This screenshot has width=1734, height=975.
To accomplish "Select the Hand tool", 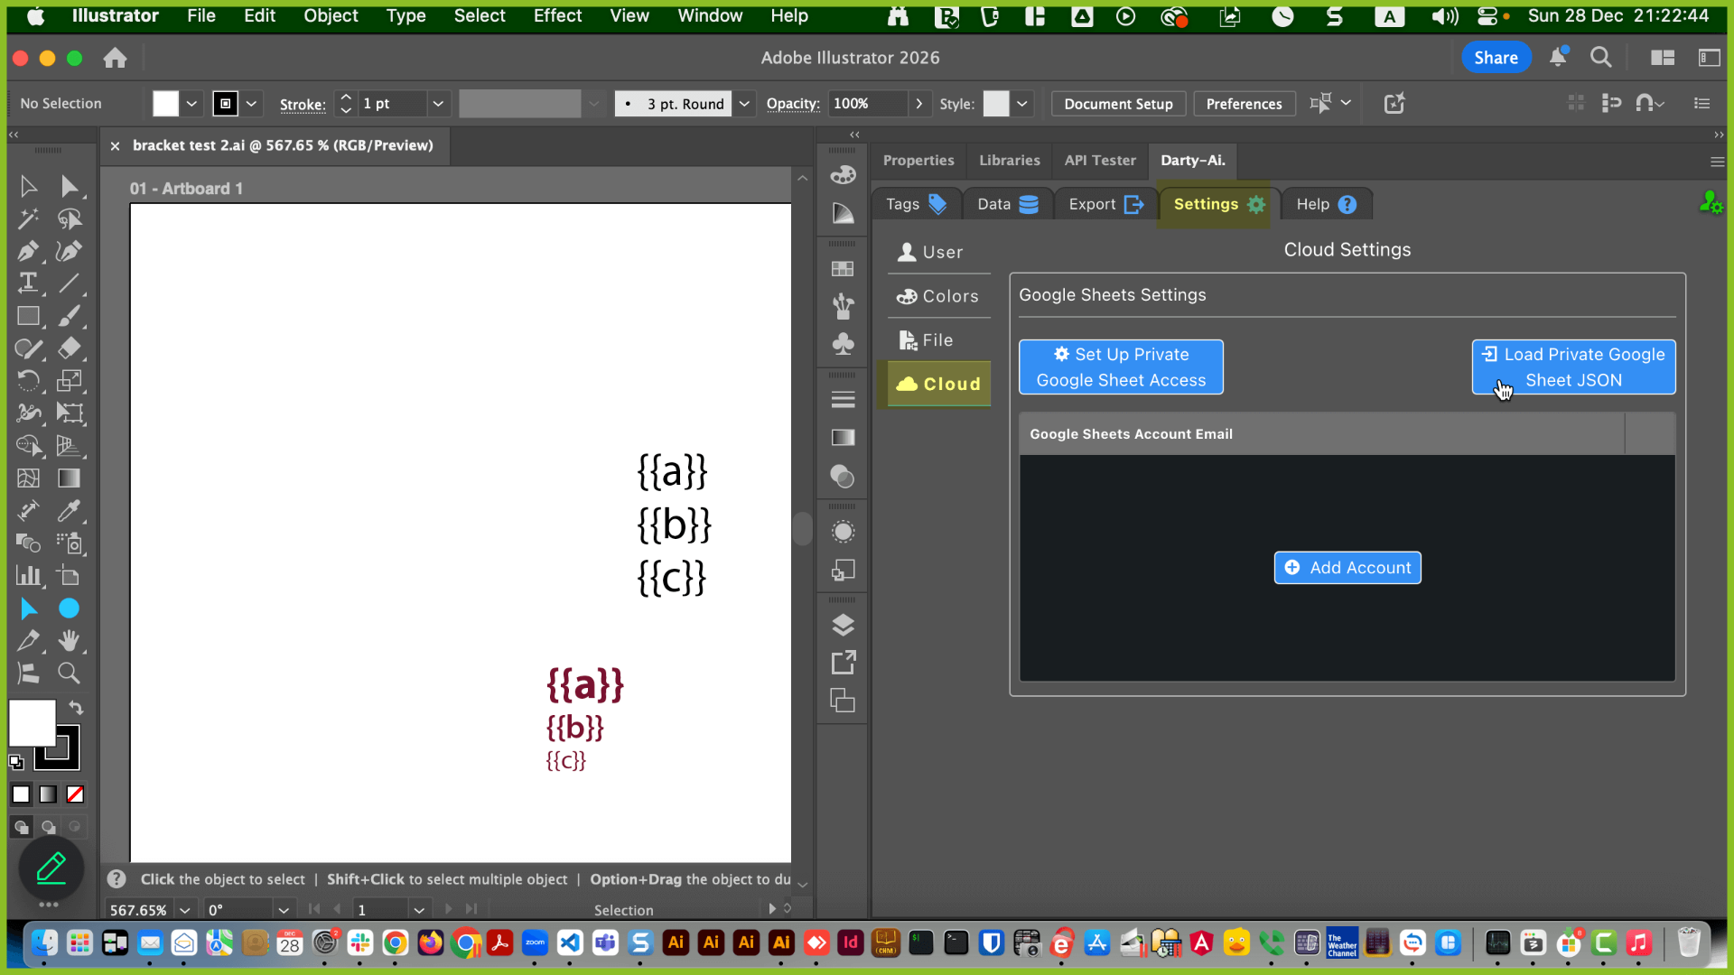I will point(69,641).
